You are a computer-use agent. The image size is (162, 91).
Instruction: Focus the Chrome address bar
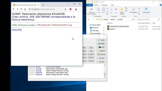[48, 9]
